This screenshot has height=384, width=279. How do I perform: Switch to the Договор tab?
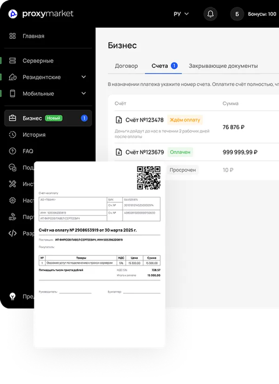tap(126, 66)
